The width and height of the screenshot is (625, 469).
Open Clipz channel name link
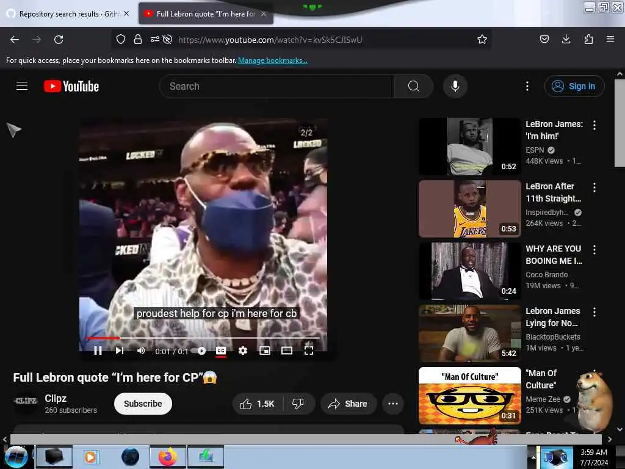[56, 398]
